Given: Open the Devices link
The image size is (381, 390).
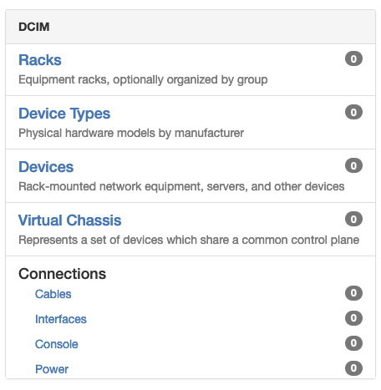Looking at the screenshot, I should pyautogui.click(x=46, y=167).
